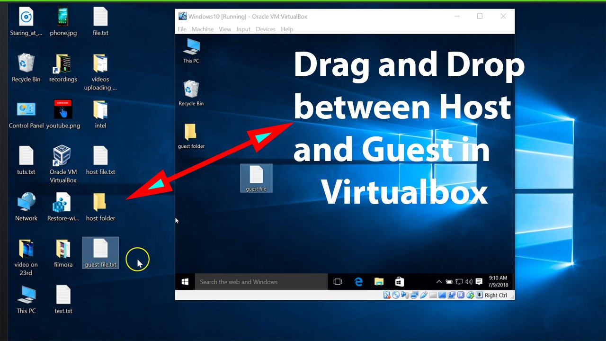Image resolution: width=606 pixels, height=341 pixels.
Task: Click the USB devices icon in VirtualBox status bar
Action: 424,295
